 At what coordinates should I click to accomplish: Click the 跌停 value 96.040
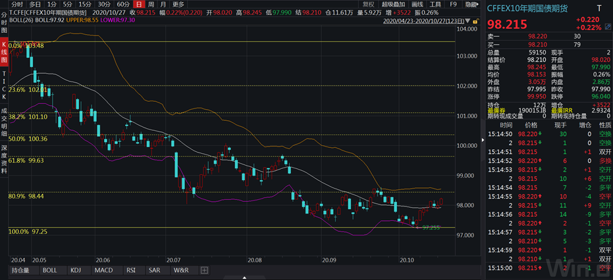pos(601,96)
